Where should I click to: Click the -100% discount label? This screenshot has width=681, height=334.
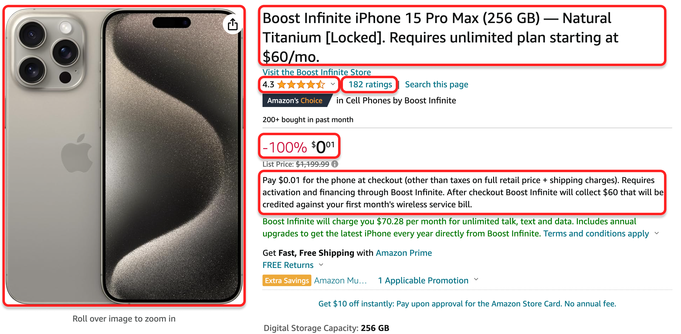pyautogui.click(x=285, y=148)
